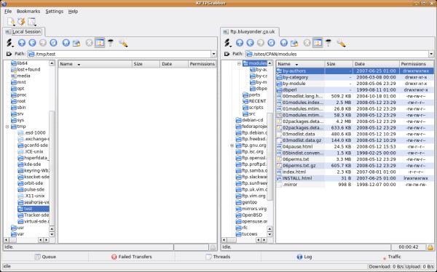Collapse the tmp folder in local tree
This screenshot has width=437, height=272.
coord(7,127)
